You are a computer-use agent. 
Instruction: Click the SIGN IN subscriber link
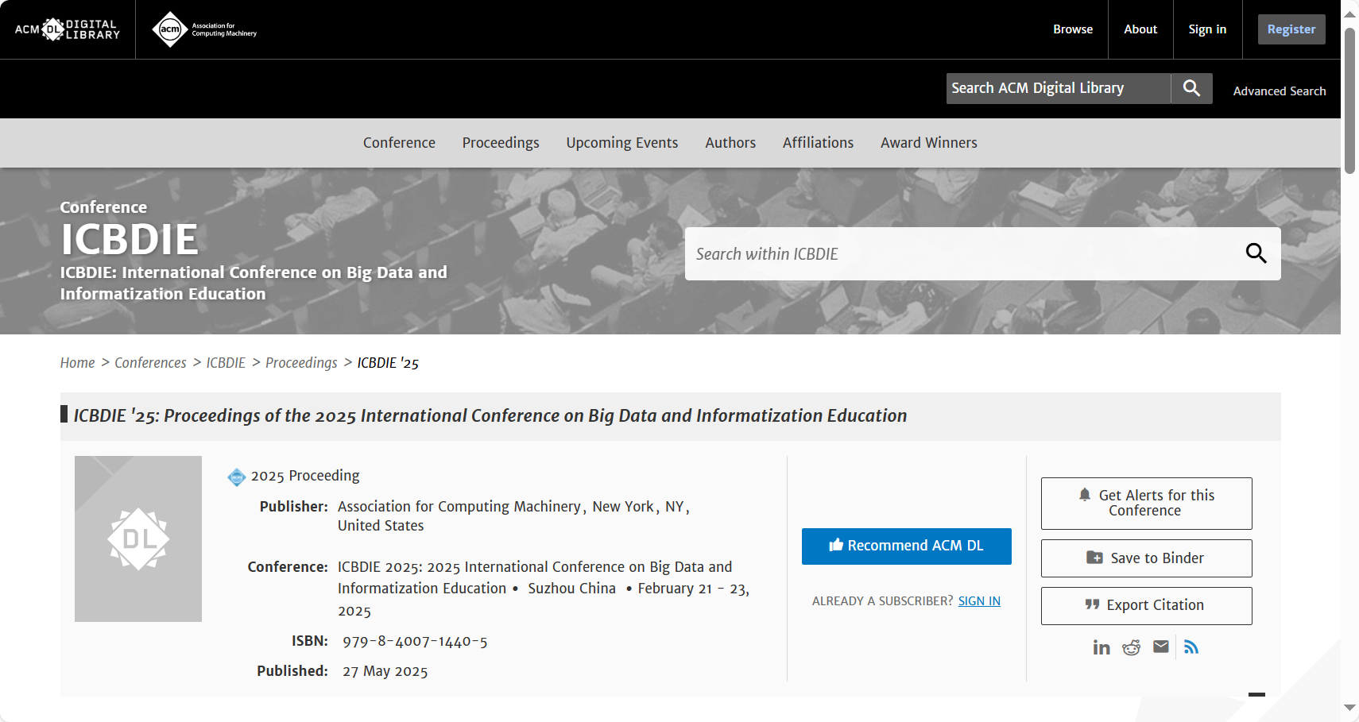click(x=979, y=601)
